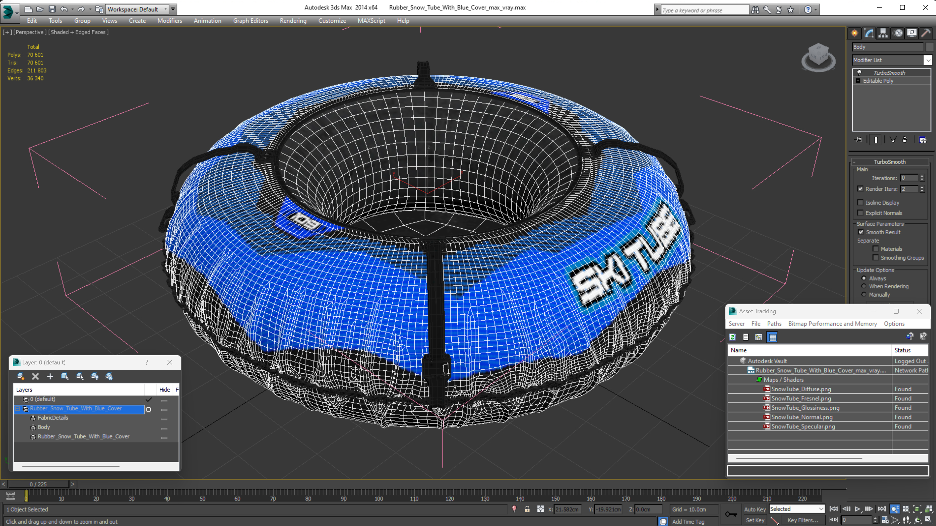Click Selection Lock toggle padlock icon

[x=527, y=509]
